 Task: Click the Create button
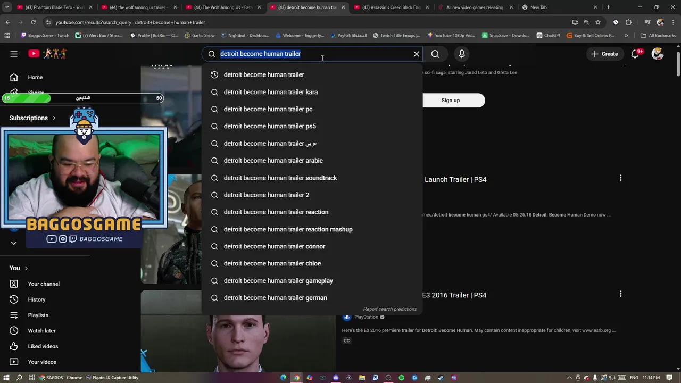coord(604,54)
